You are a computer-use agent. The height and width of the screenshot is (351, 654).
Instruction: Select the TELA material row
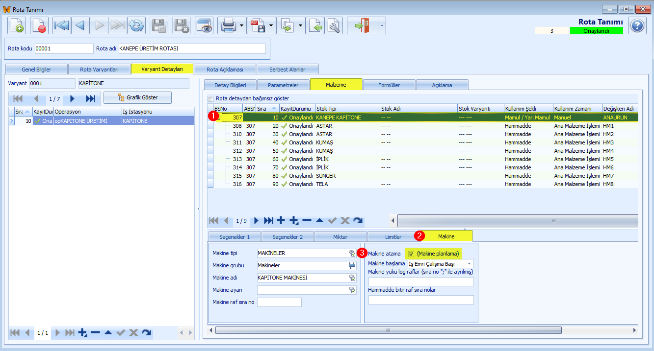click(x=425, y=184)
